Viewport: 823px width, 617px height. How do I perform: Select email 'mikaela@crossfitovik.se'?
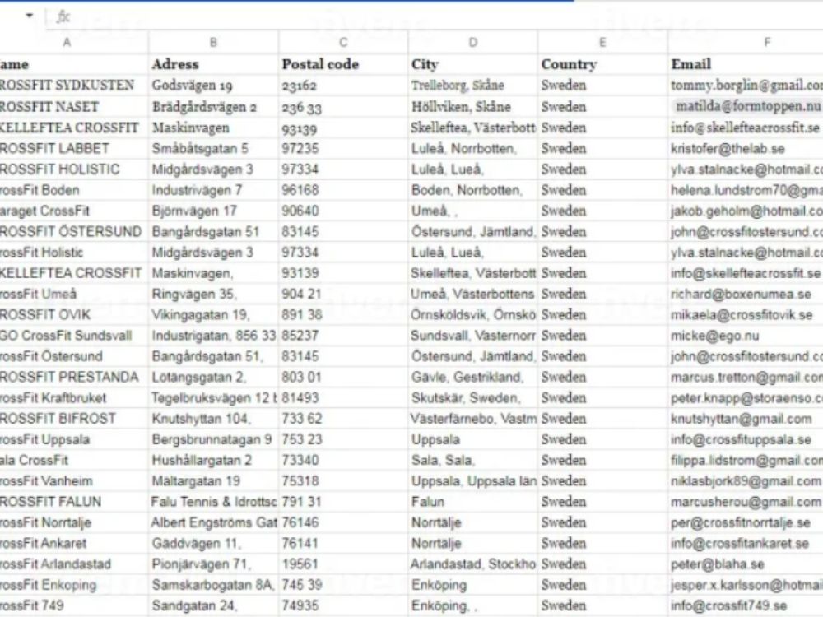746,315
